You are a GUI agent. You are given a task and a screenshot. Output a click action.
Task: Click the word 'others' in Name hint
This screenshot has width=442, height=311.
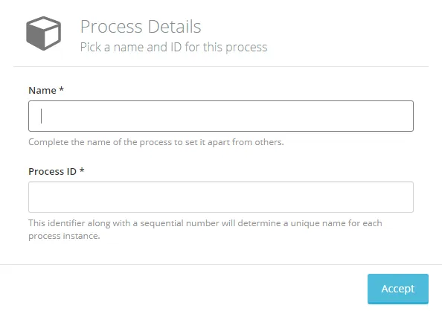click(269, 142)
